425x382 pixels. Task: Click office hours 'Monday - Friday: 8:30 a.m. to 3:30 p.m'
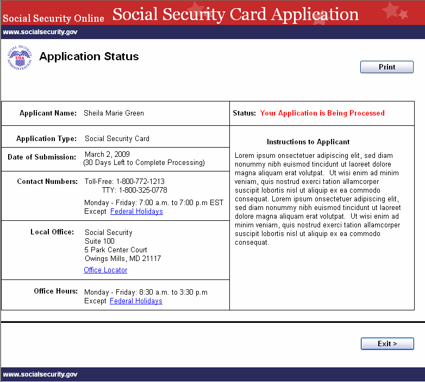(x=146, y=292)
